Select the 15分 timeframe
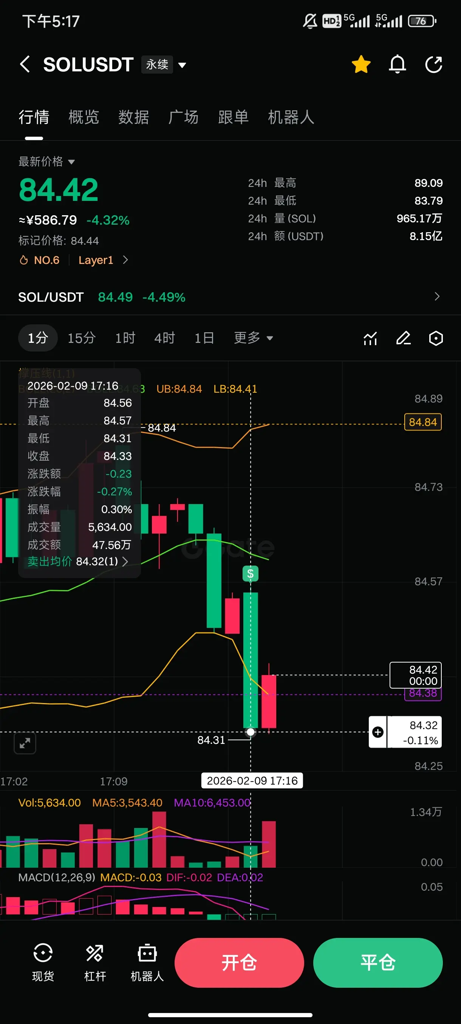 tap(82, 338)
